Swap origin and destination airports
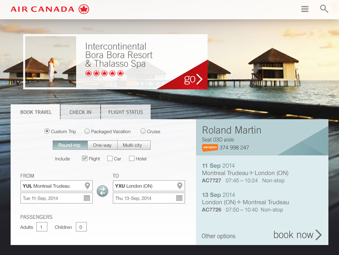The image size is (339, 255). pos(103,191)
